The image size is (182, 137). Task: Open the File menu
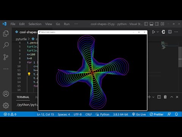[13, 24]
